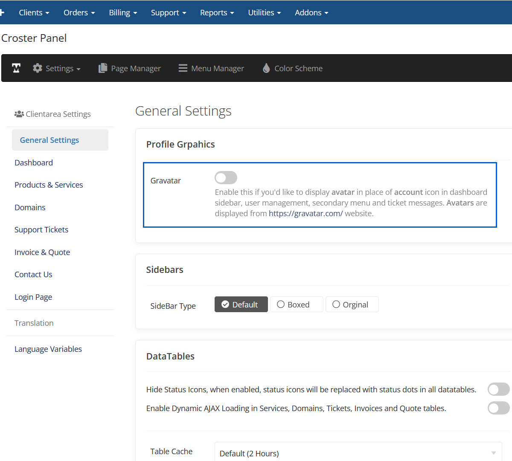This screenshot has width=512, height=461.
Task: Choose the Orginal sidebar type
Action: point(352,304)
